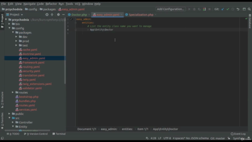Collapse the przychodnia root folder
The height and width of the screenshot is (142, 252).
click(x=6, y=20)
